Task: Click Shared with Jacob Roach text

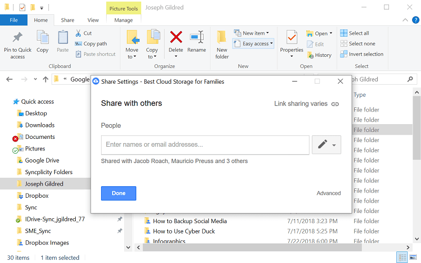Action: [174, 161]
